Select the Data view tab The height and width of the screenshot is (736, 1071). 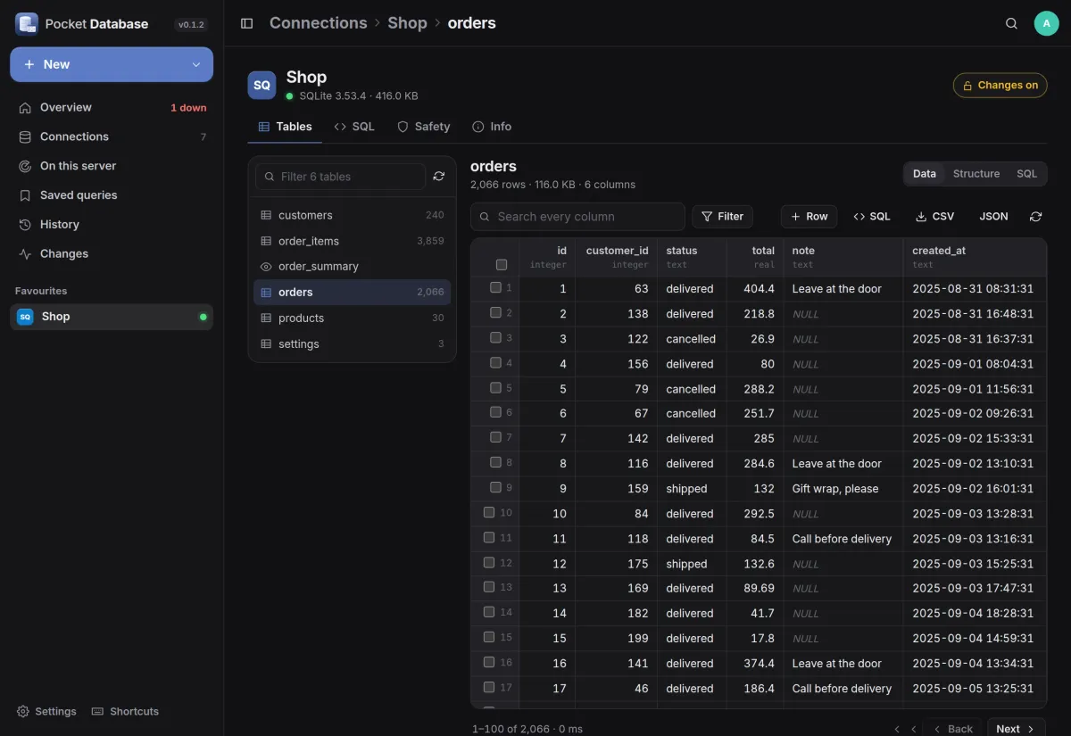tap(925, 174)
